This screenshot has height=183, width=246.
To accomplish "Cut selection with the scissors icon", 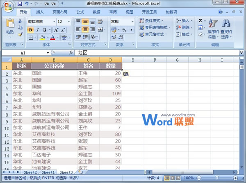I will (20, 21).
